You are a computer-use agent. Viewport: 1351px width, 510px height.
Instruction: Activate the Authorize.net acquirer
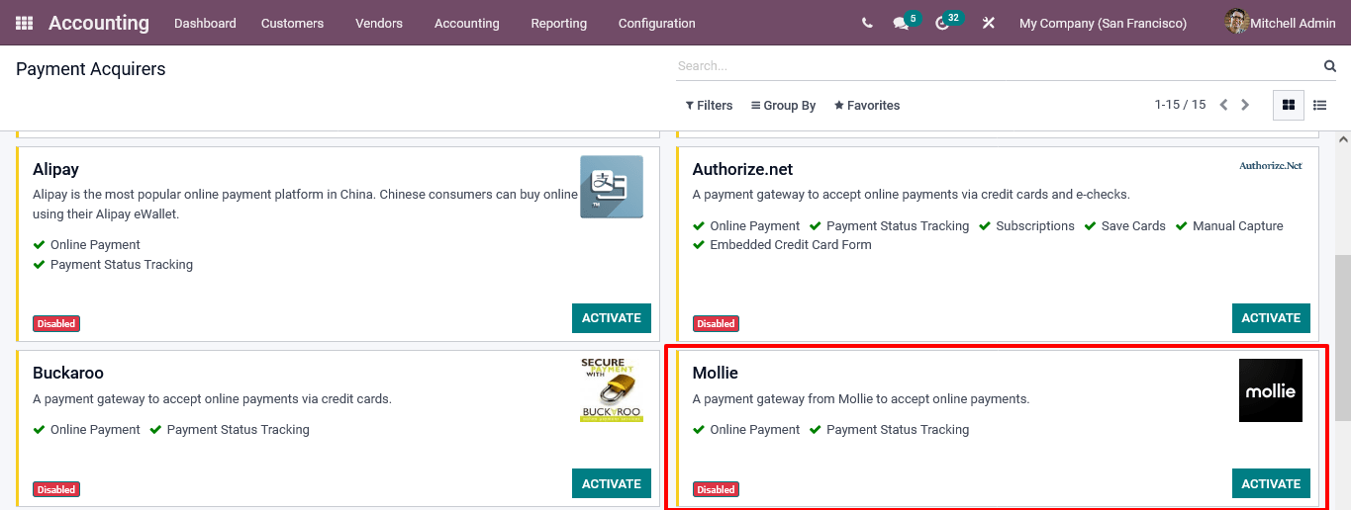click(1271, 318)
